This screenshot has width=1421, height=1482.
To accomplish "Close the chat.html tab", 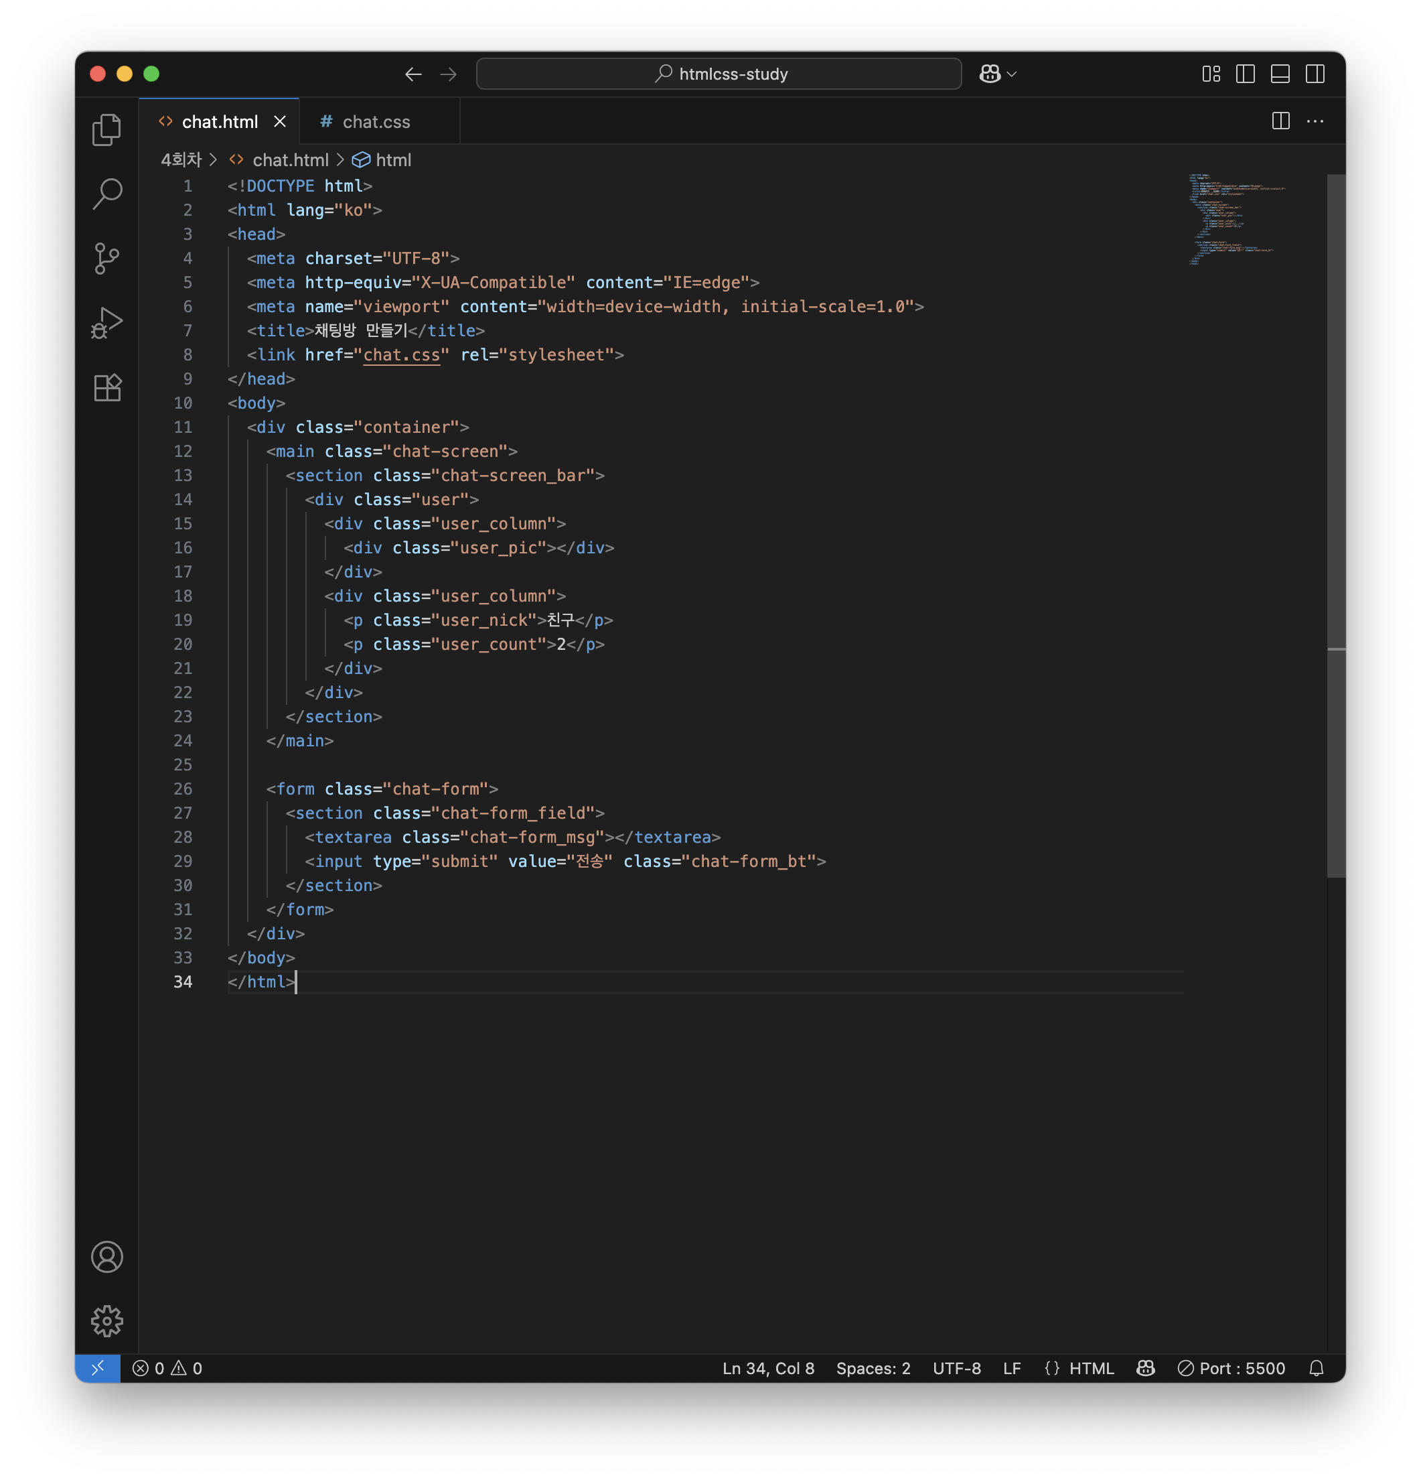I will click(280, 122).
